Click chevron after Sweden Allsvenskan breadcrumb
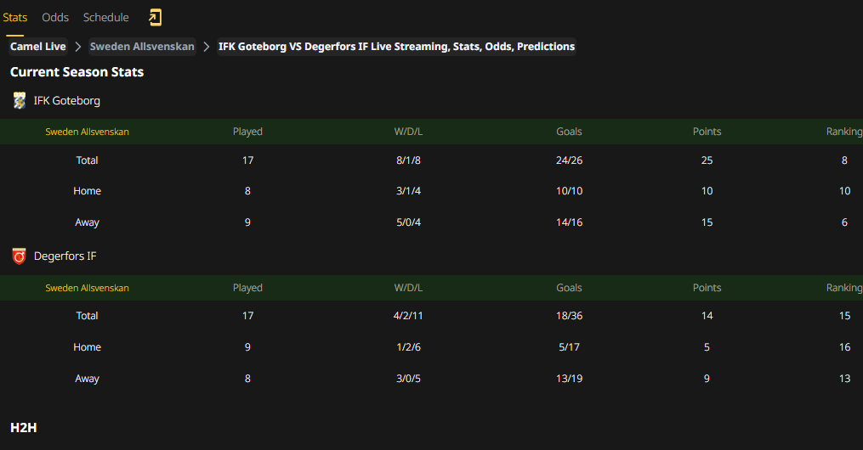The height and width of the screenshot is (450, 863). [x=207, y=47]
